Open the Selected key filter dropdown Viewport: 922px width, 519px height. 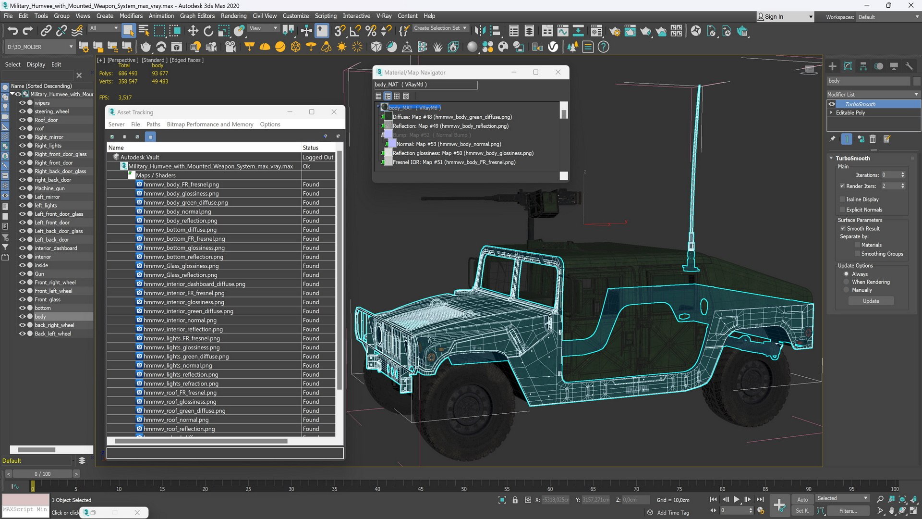pos(843,498)
